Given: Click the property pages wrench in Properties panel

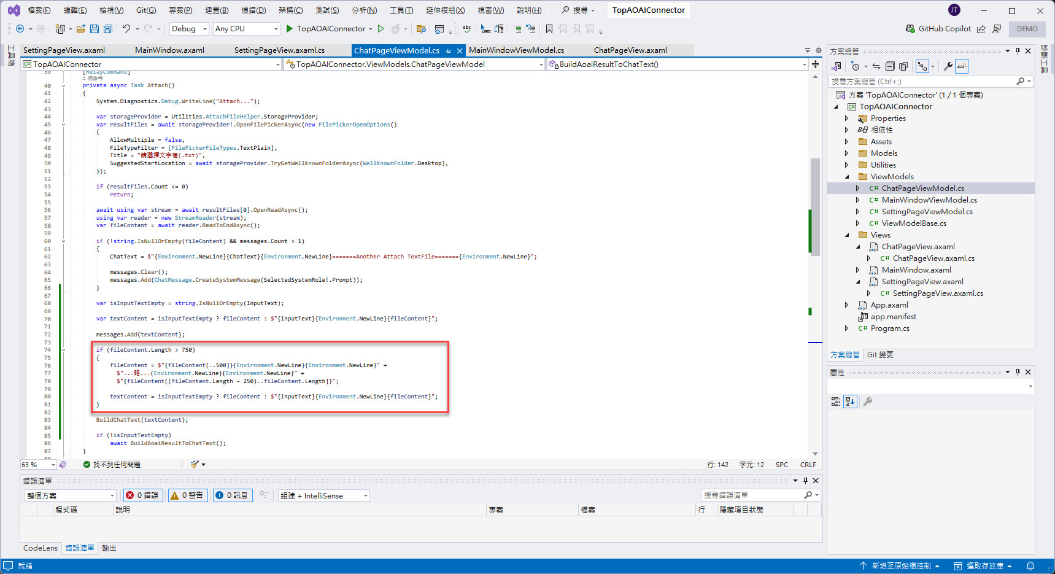Looking at the screenshot, I should 868,401.
